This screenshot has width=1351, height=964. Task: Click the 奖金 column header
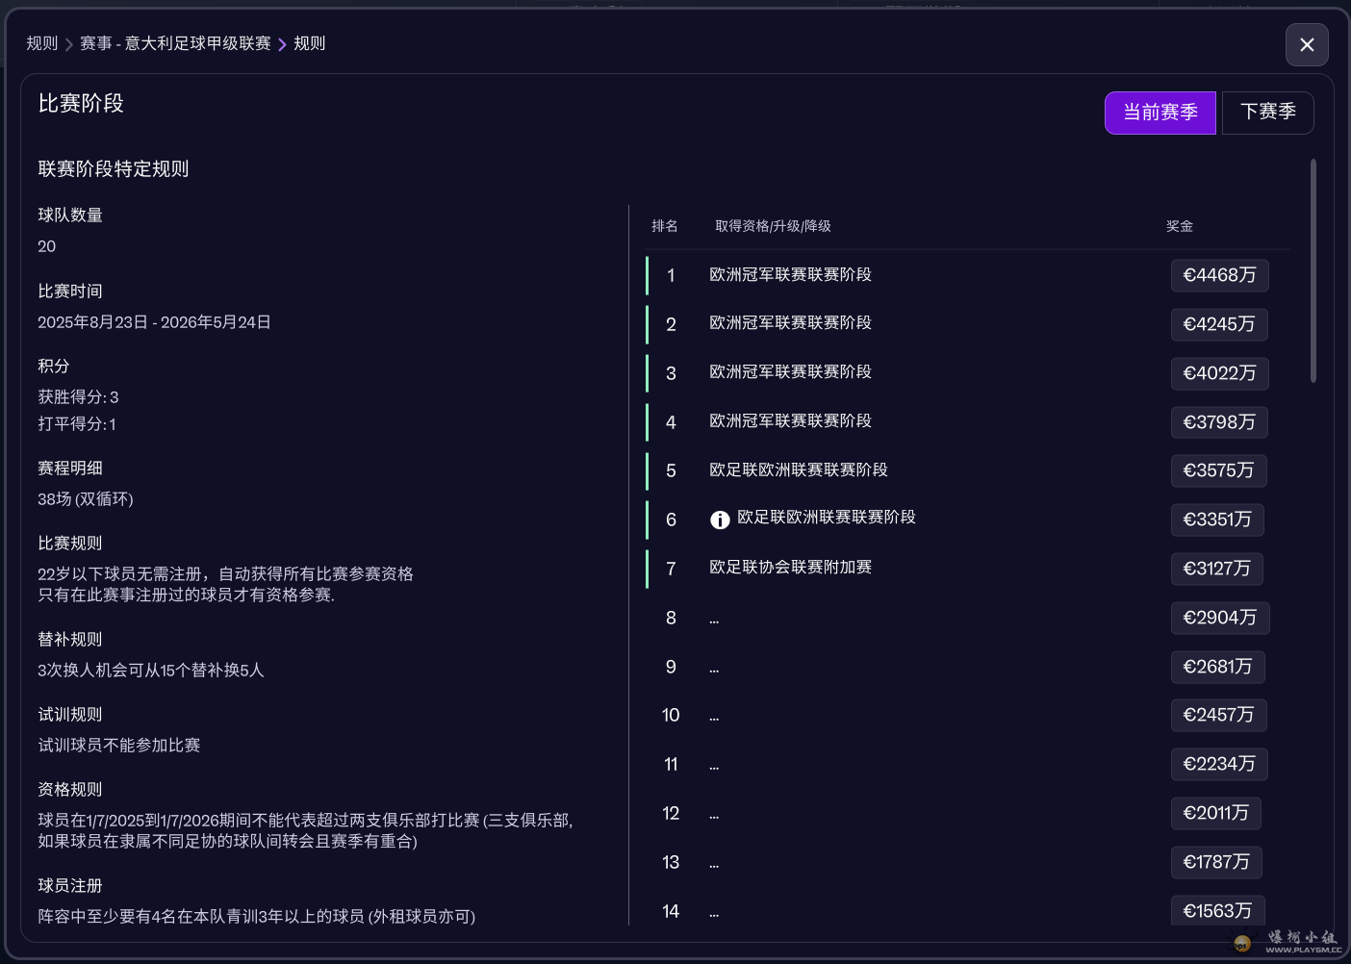(x=1179, y=226)
